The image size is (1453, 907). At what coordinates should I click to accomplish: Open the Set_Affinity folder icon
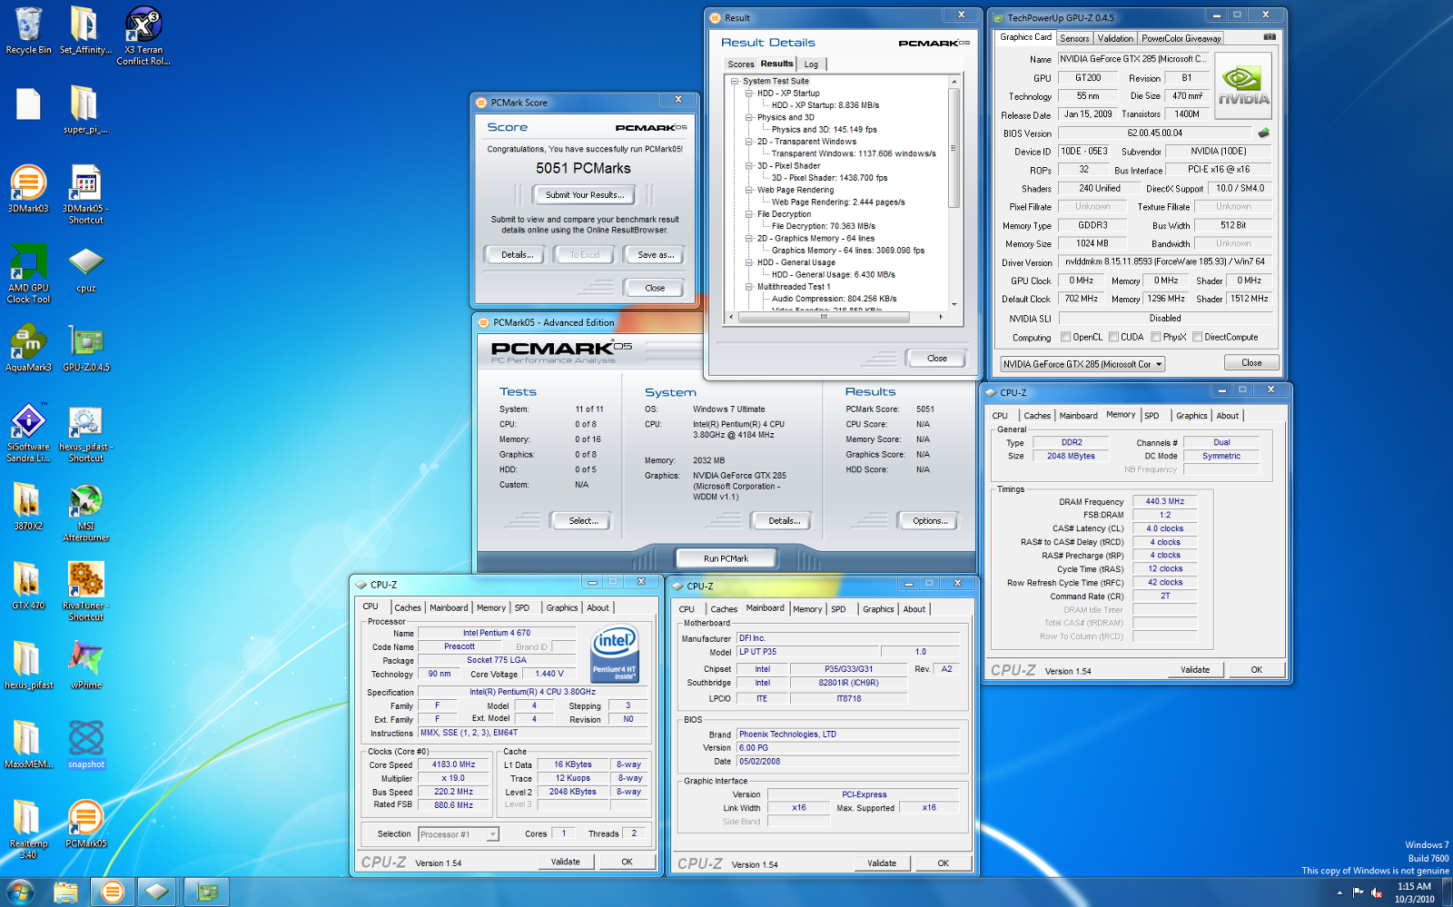coord(85,30)
